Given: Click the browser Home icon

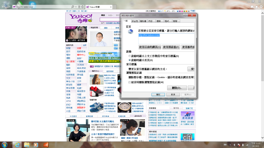Looking at the screenshot, I should pos(252,7).
